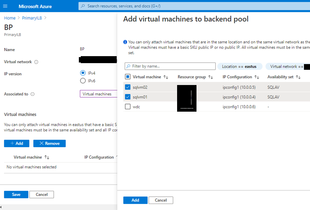Open the Associated to Virtual machines dropdown
310x210 pixels.
pyautogui.click(x=99, y=94)
